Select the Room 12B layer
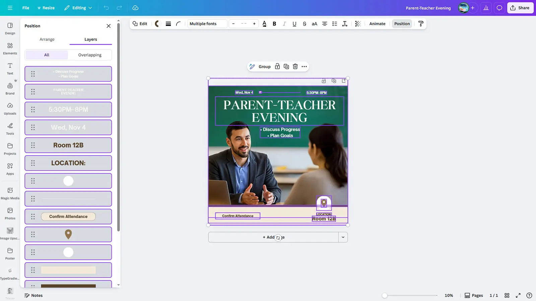Image resolution: width=536 pixels, height=301 pixels. (x=68, y=145)
